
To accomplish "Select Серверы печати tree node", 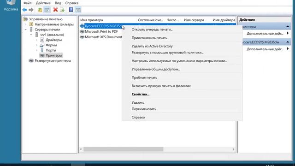I will coord(47,30).
